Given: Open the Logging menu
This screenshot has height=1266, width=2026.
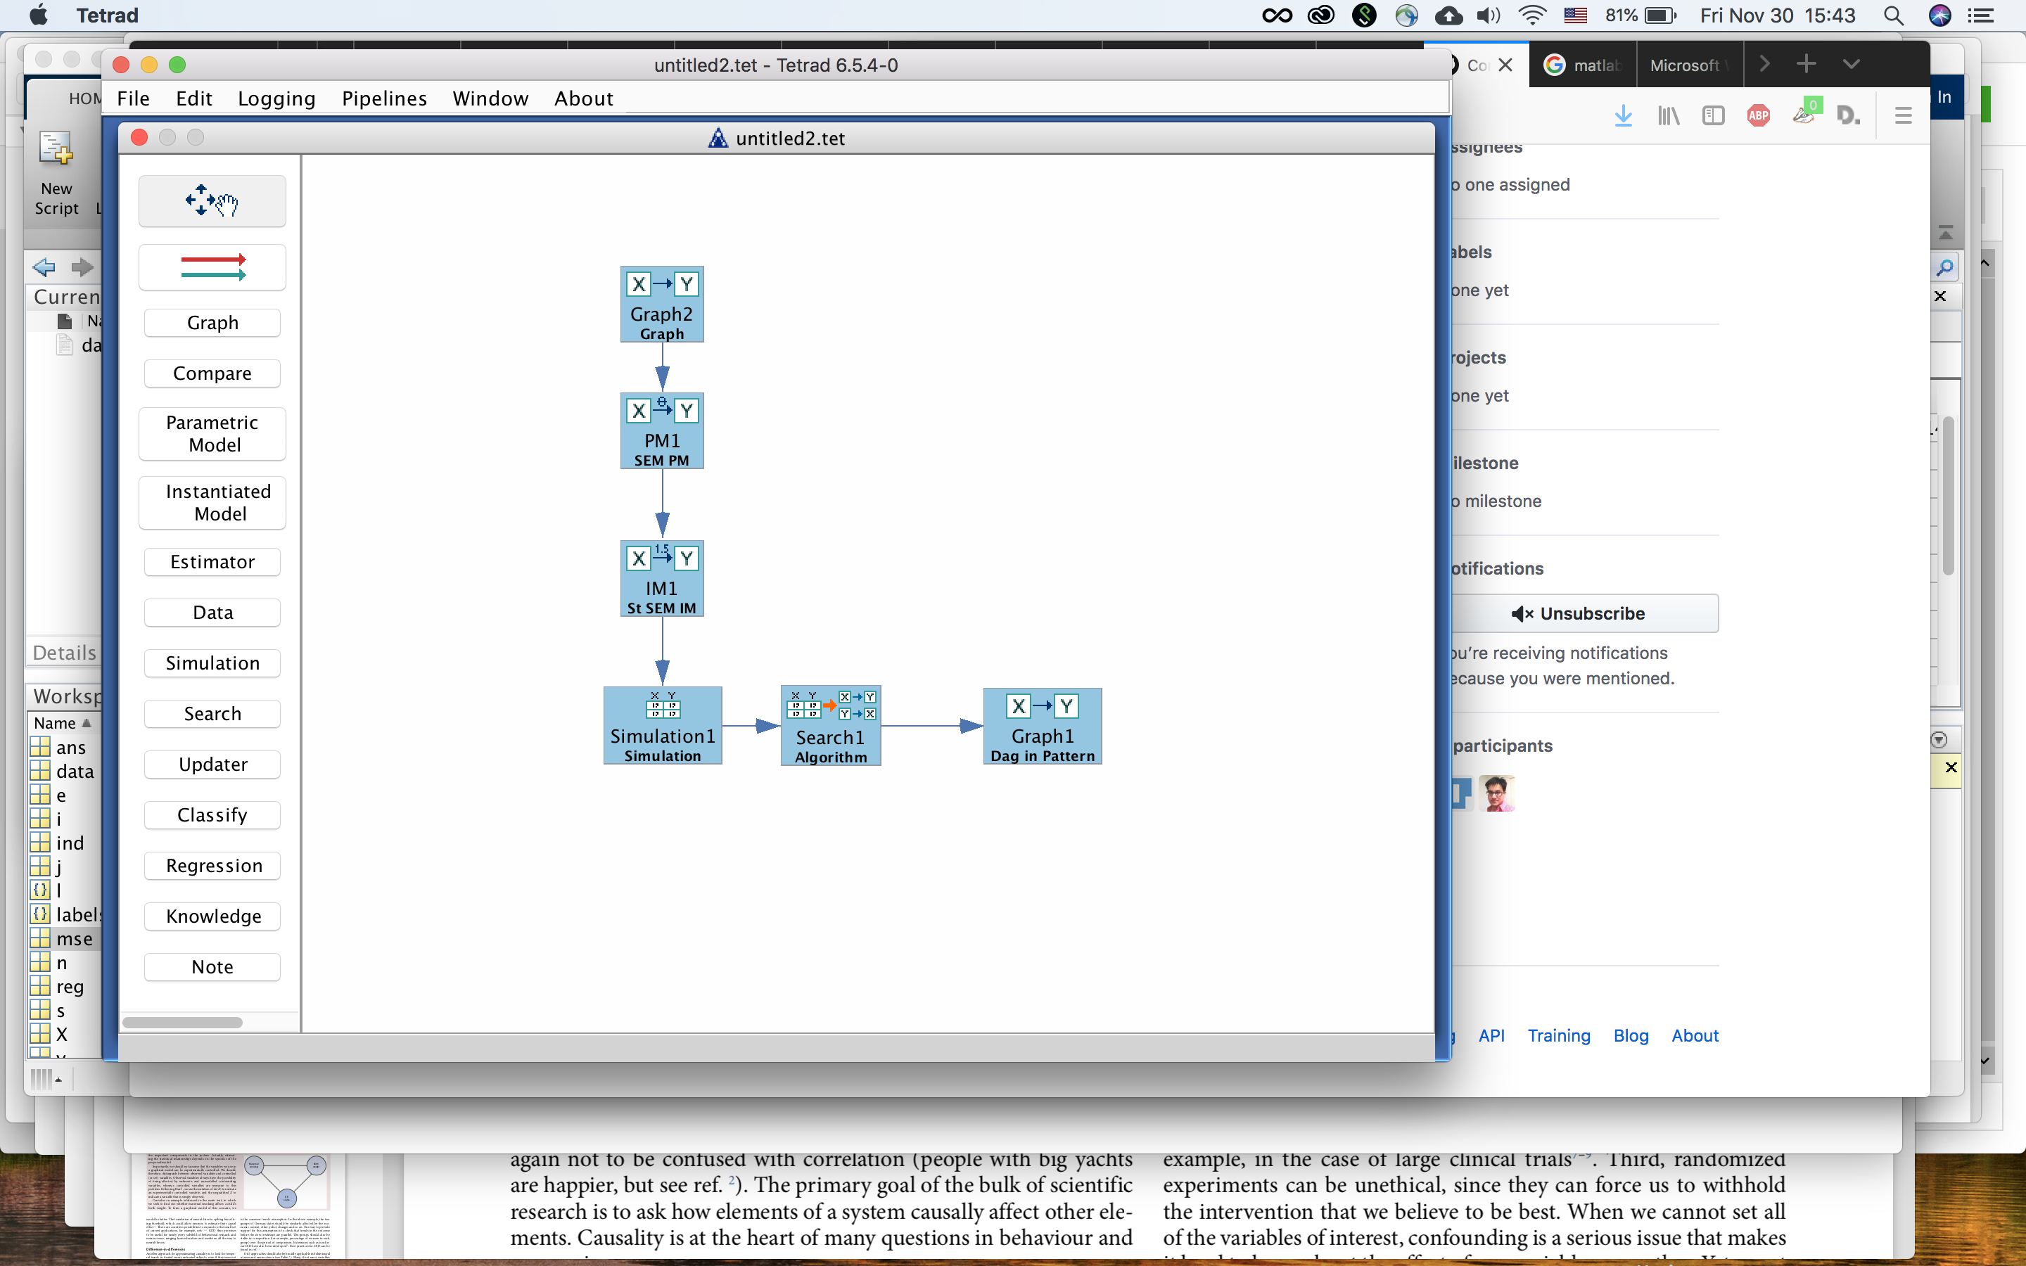Looking at the screenshot, I should tap(276, 98).
